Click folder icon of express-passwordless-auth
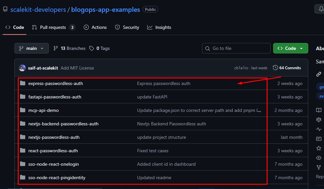Viewport: 324px width, 189px height. coord(23,83)
